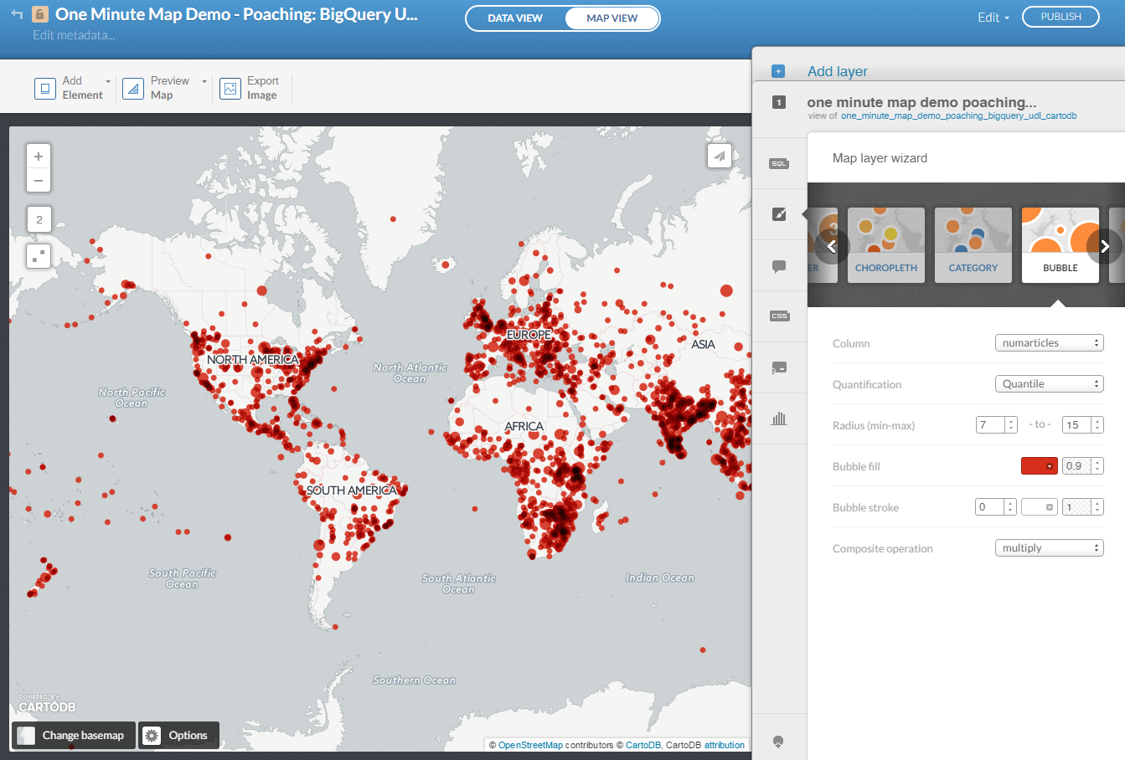
Task: Open the legends panel icon
Action: tap(779, 367)
